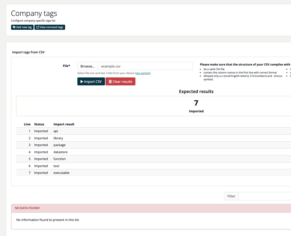Click the 'No information found' message text

coord(48,220)
